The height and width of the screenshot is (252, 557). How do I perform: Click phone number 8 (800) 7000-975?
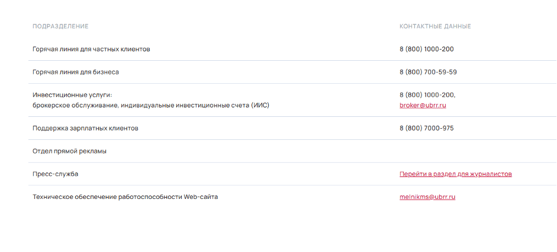click(x=426, y=128)
